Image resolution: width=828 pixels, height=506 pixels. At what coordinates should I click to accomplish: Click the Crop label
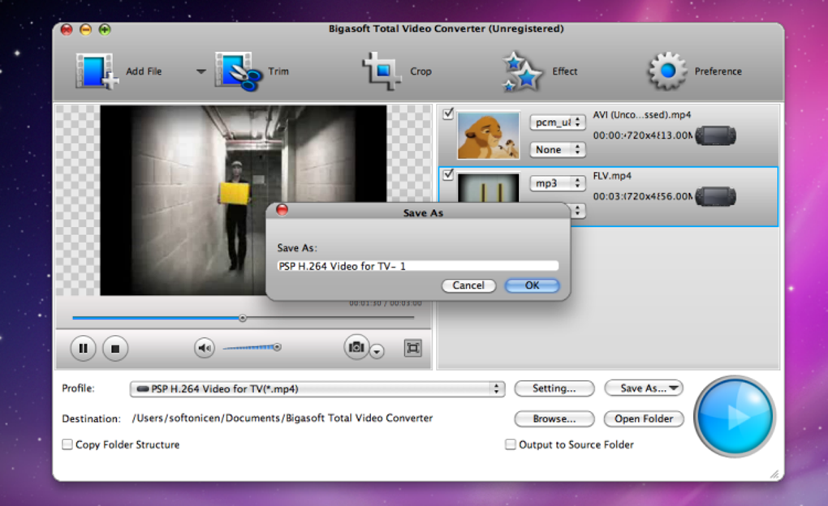420,71
